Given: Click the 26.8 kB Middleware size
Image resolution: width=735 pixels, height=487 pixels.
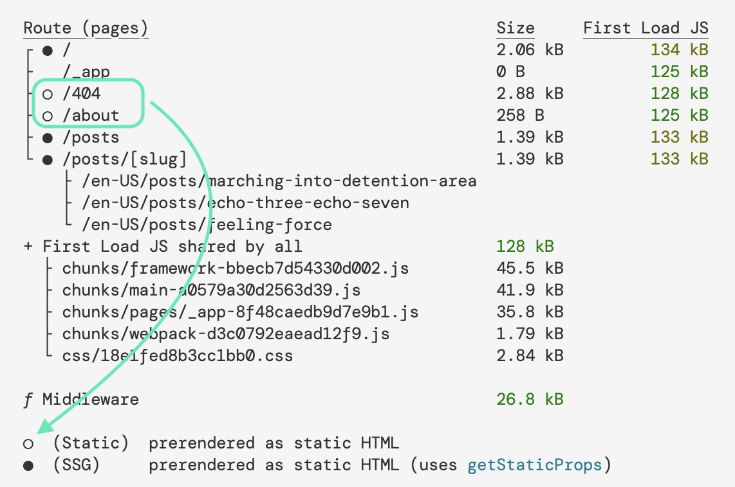Looking at the screenshot, I should (530, 400).
